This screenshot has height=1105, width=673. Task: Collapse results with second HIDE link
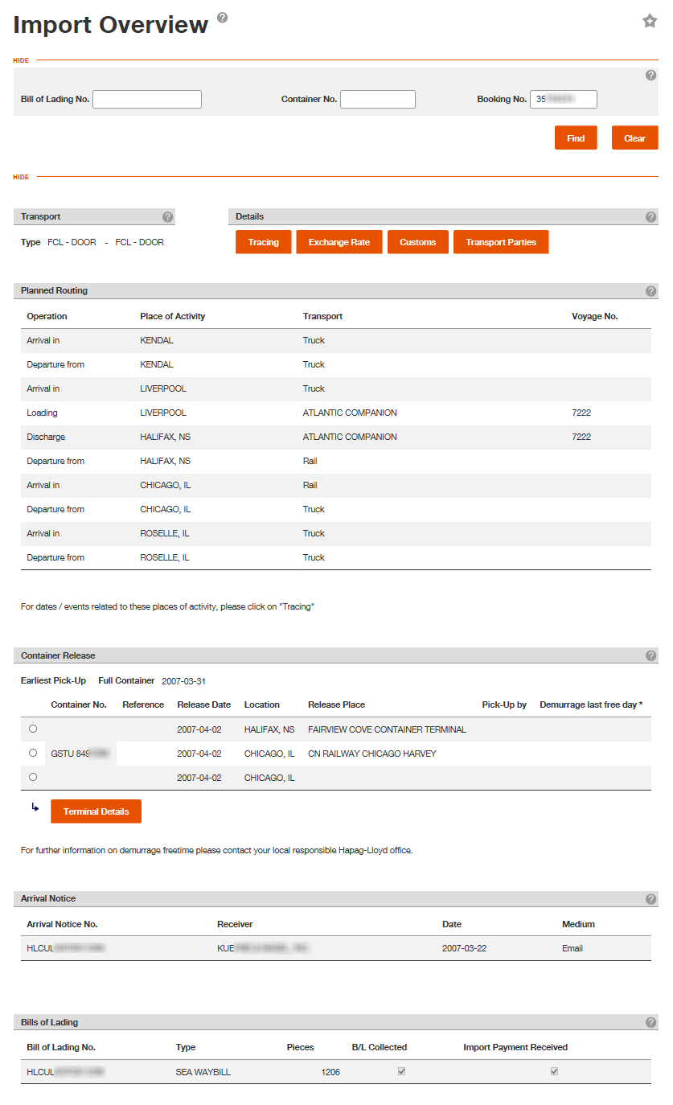pos(21,177)
